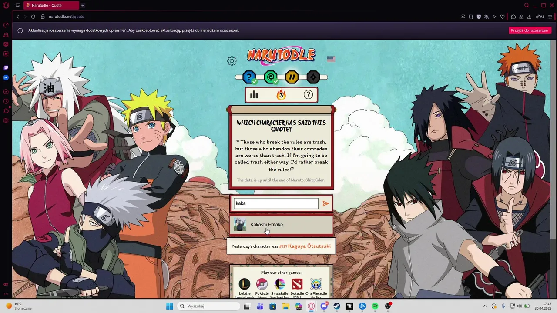Open Steam from taskbar
This screenshot has width=557, height=313.
click(x=337, y=306)
